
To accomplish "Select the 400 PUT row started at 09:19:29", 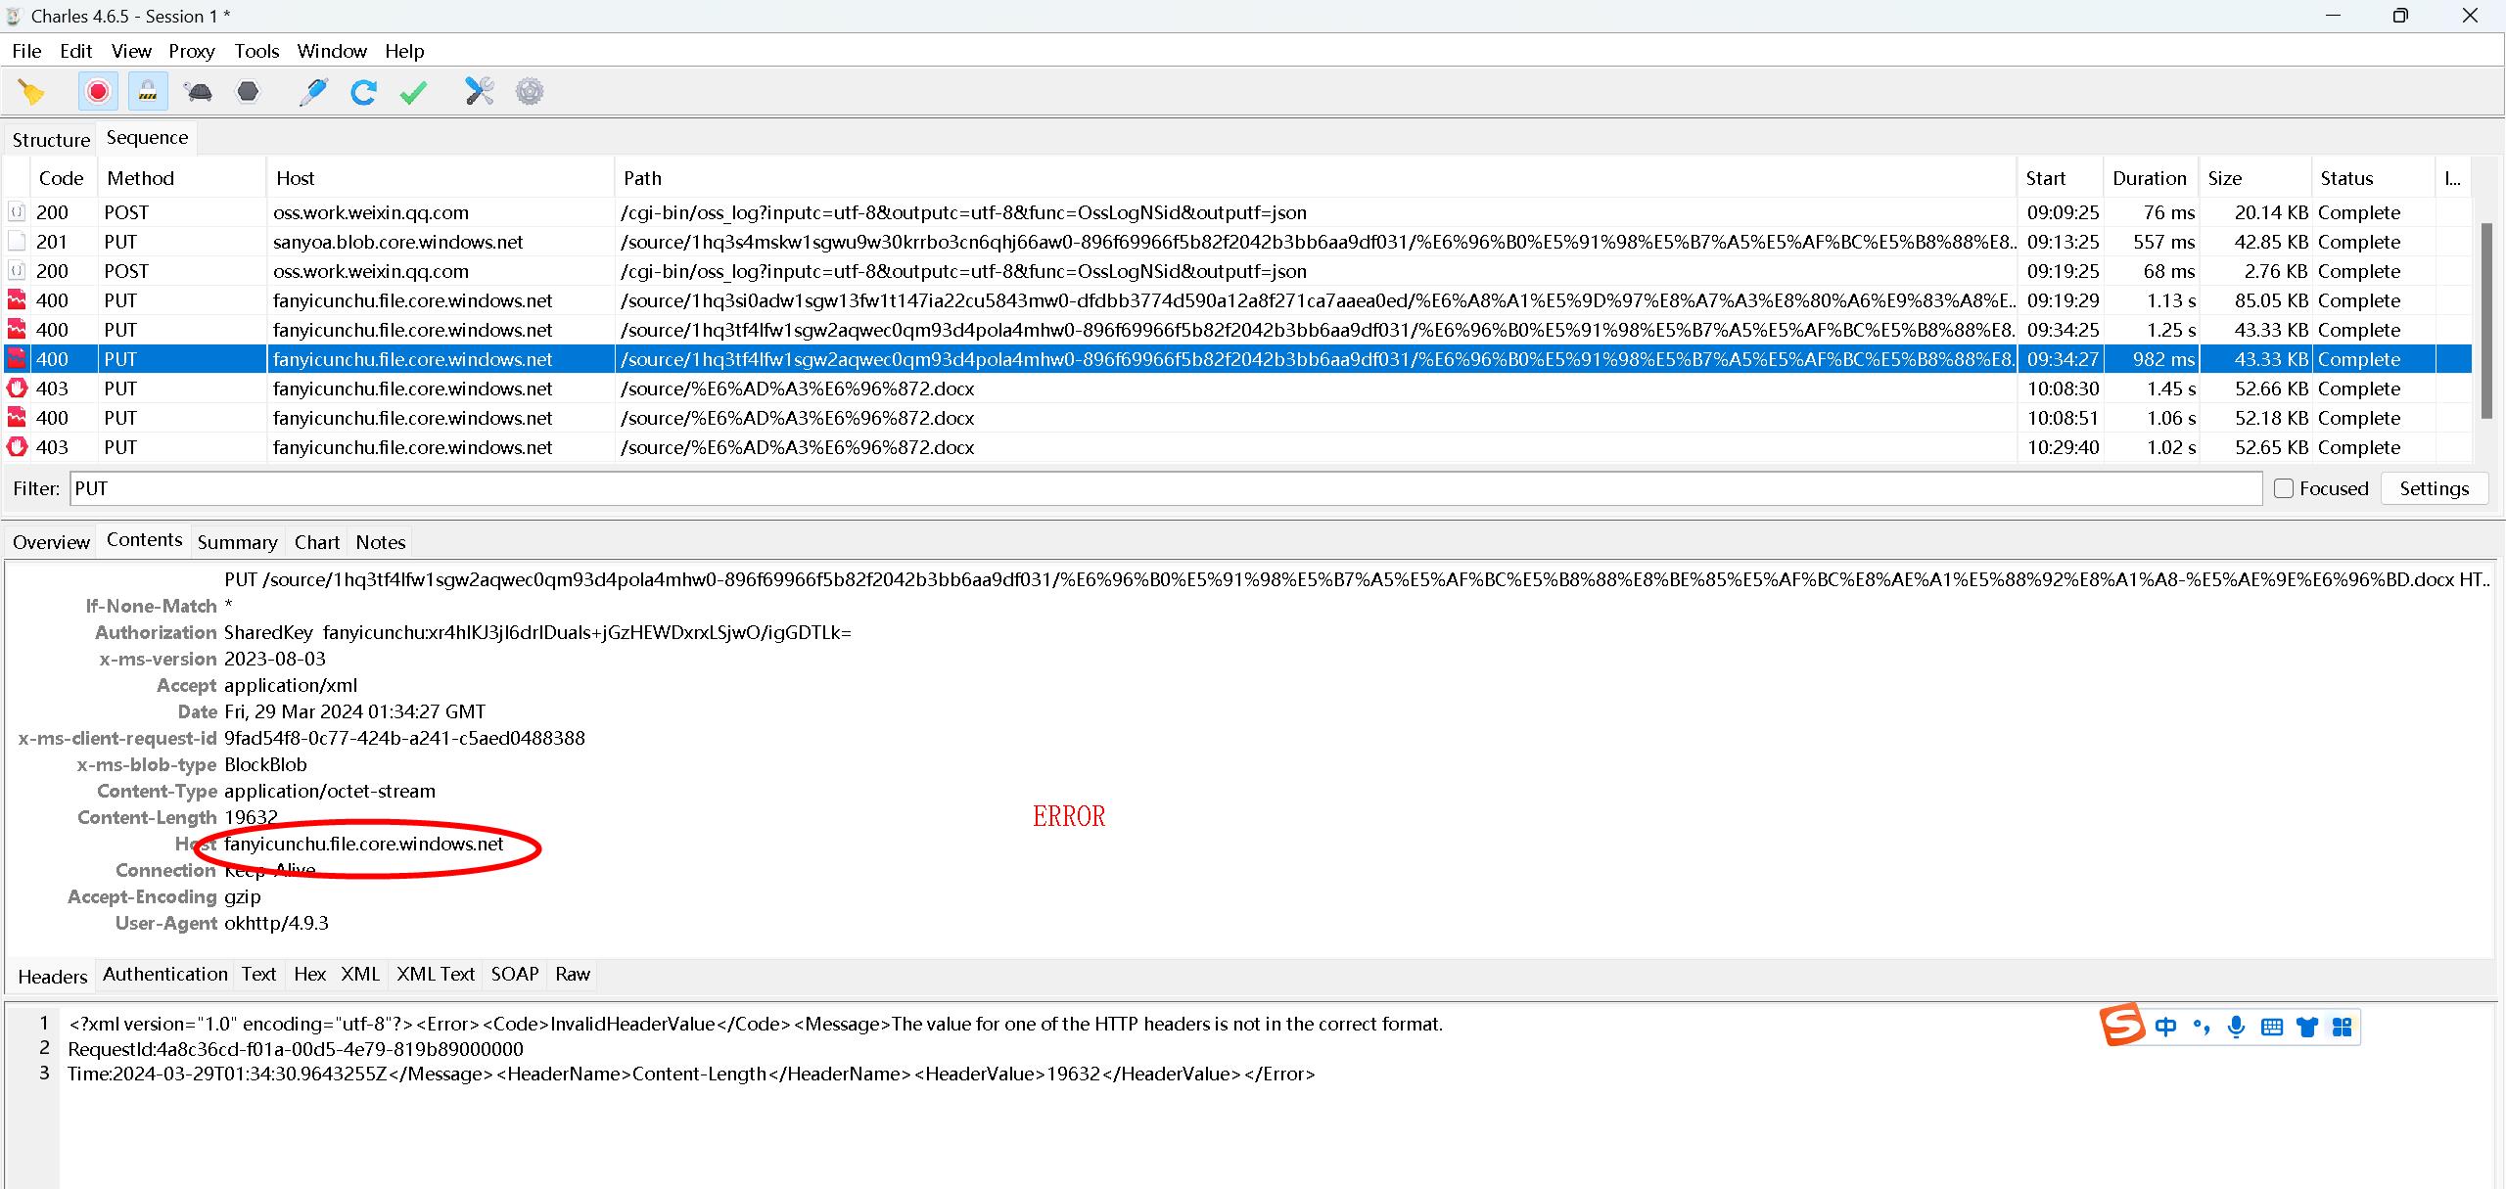I will 1237,300.
